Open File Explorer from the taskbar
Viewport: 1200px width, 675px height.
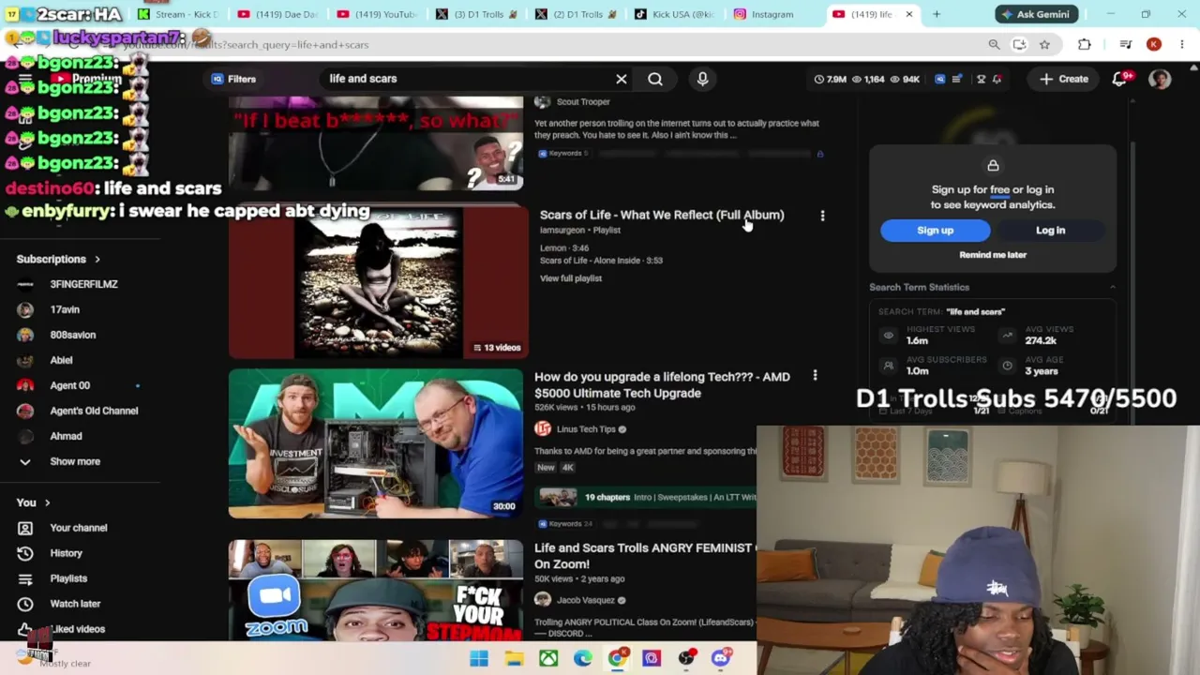[x=514, y=658]
